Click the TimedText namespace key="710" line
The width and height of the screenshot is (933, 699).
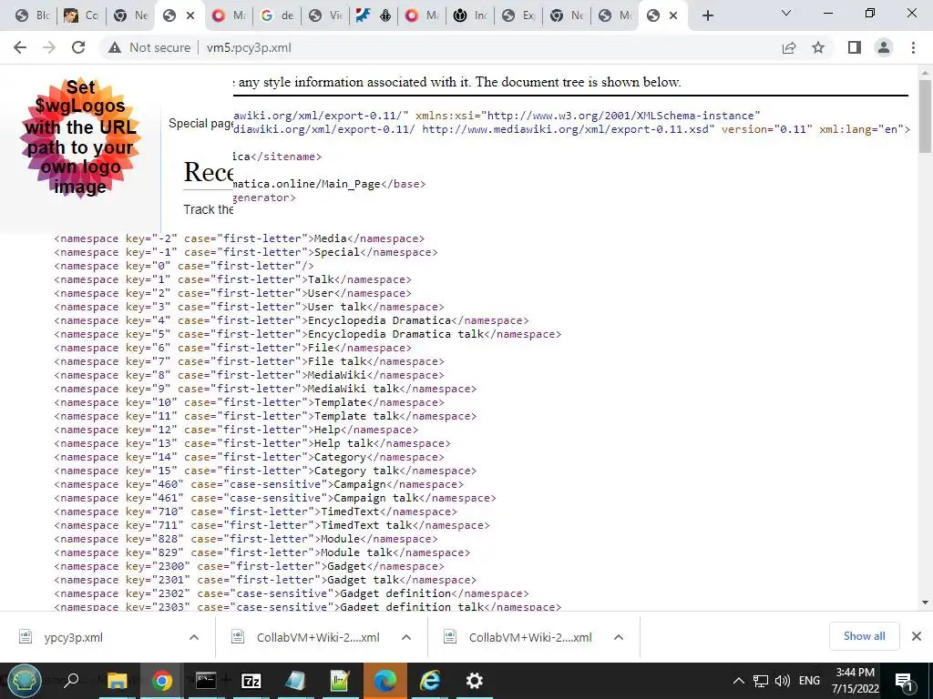(x=256, y=512)
